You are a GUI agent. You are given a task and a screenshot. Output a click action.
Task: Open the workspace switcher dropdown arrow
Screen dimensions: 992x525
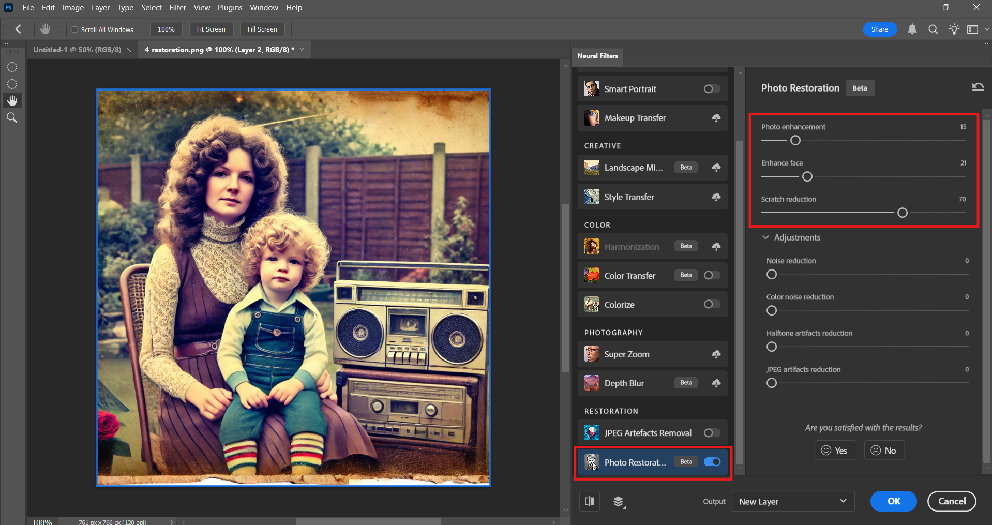(x=986, y=29)
